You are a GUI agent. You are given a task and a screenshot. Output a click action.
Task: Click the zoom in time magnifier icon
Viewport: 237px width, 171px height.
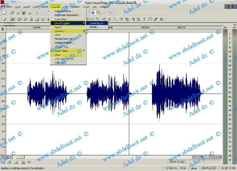pos(211,157)
